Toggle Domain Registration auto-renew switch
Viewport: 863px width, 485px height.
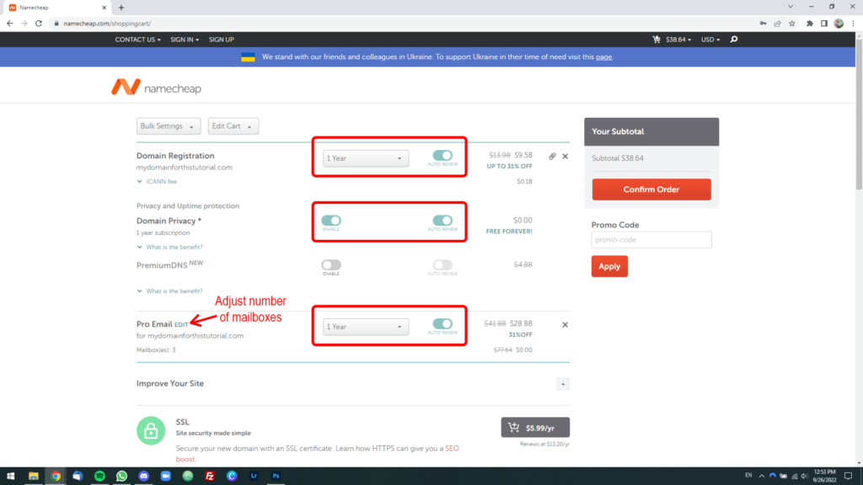click(442, 156)
